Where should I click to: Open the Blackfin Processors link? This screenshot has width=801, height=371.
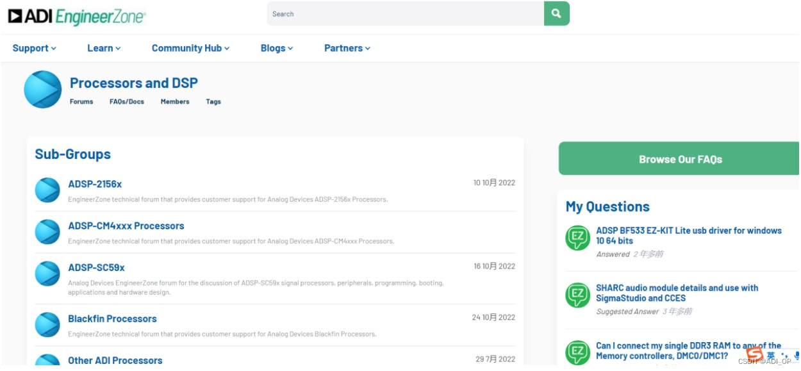point(112,318)
